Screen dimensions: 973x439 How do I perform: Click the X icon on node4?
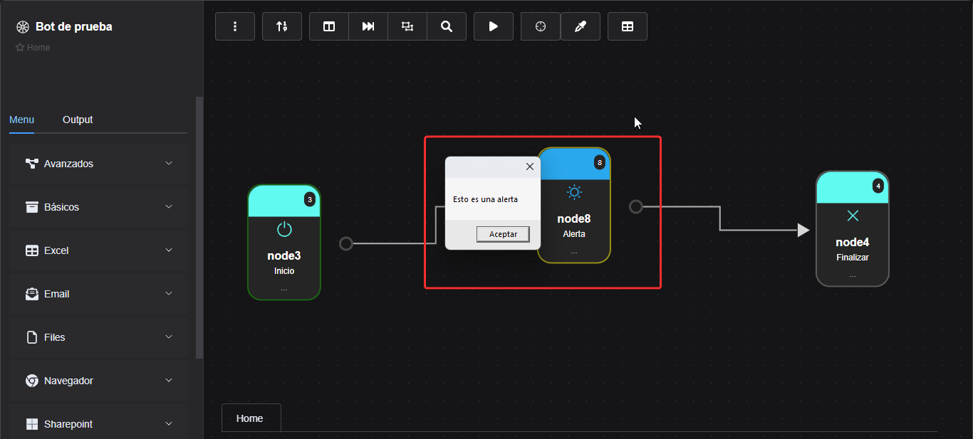(853, 216)
